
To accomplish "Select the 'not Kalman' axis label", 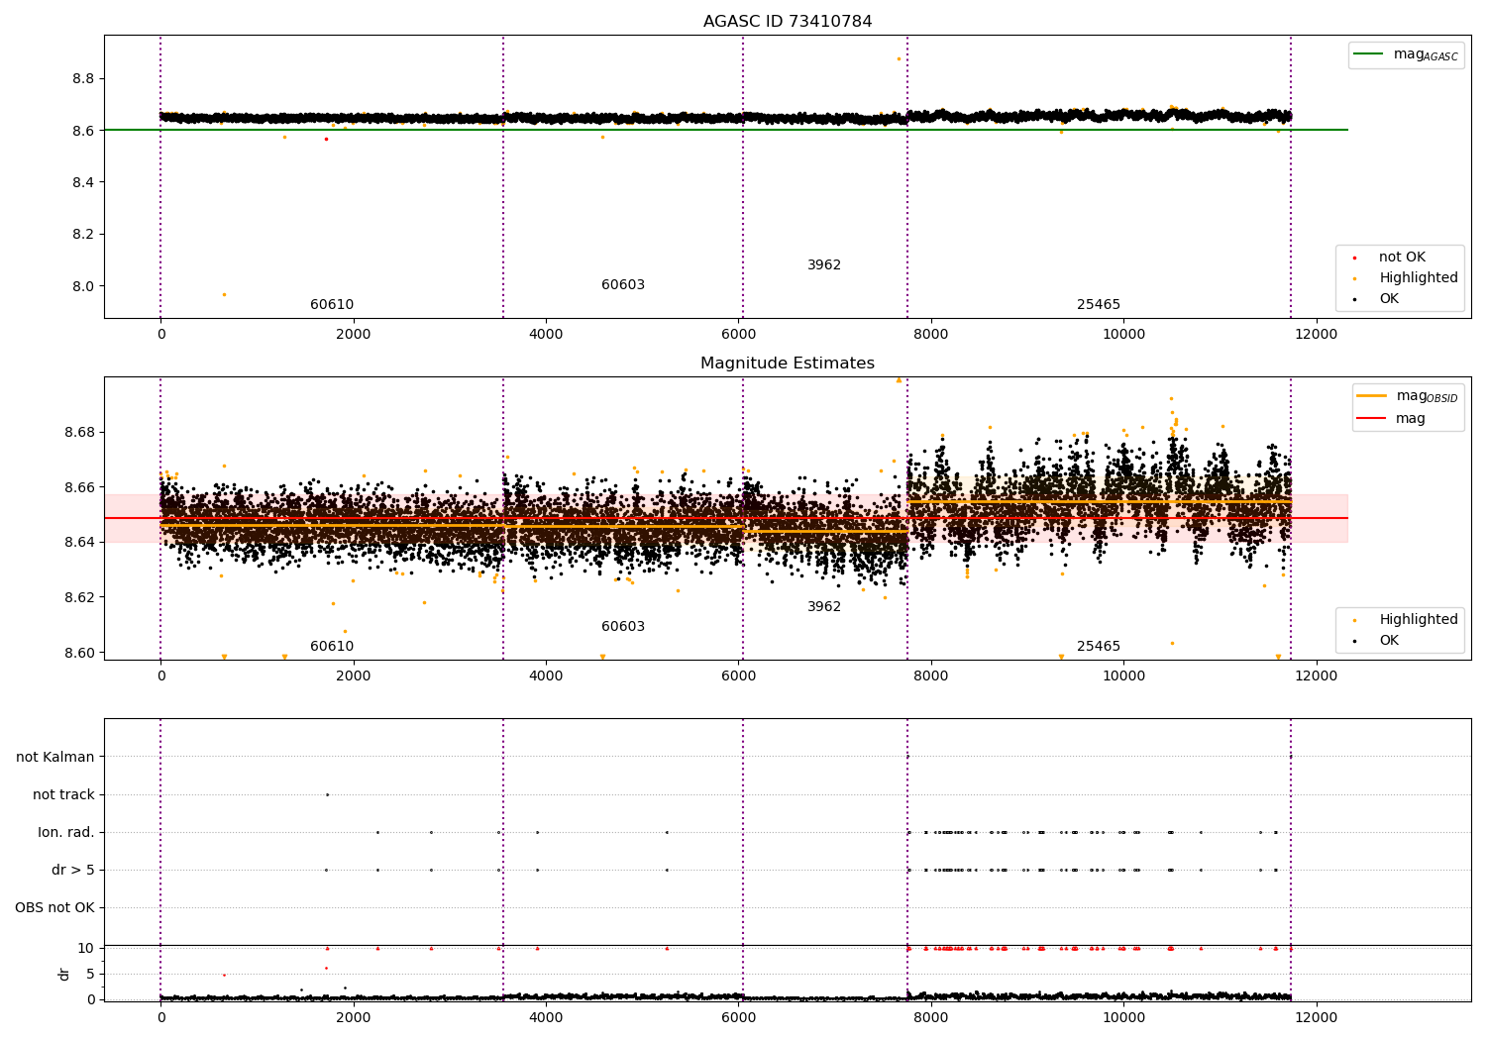I will (x=55, y=757).
